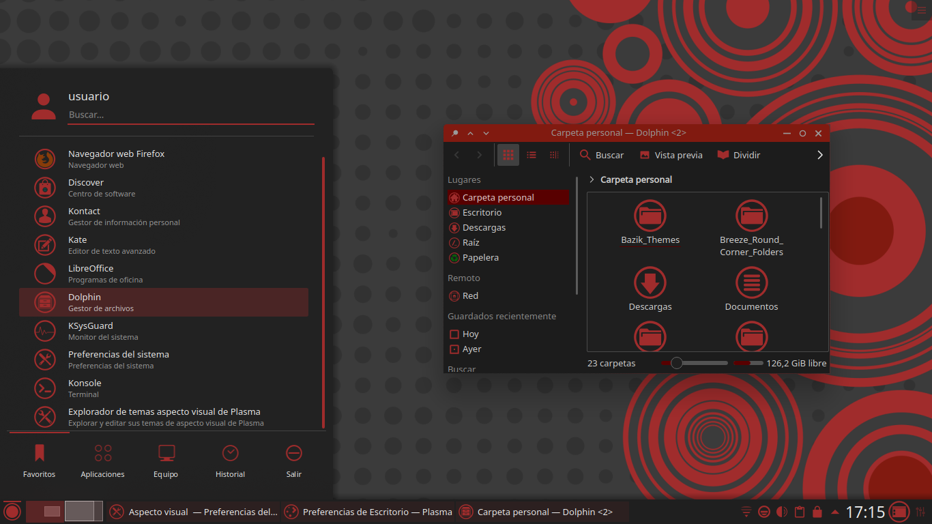Open the Bazik_Themes folder
This screenshot has width=932, height=524.
coord(650,222)
